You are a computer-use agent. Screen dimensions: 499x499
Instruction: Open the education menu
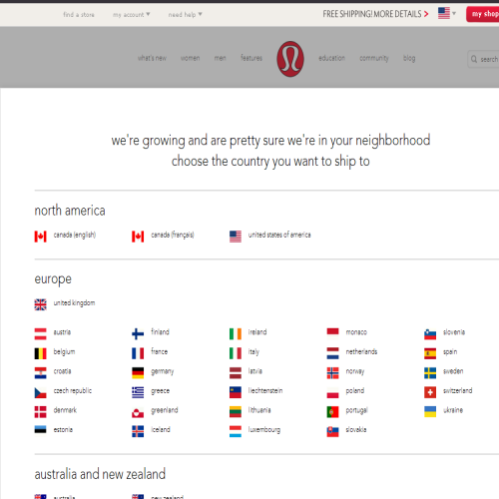[x=331, y=58]
